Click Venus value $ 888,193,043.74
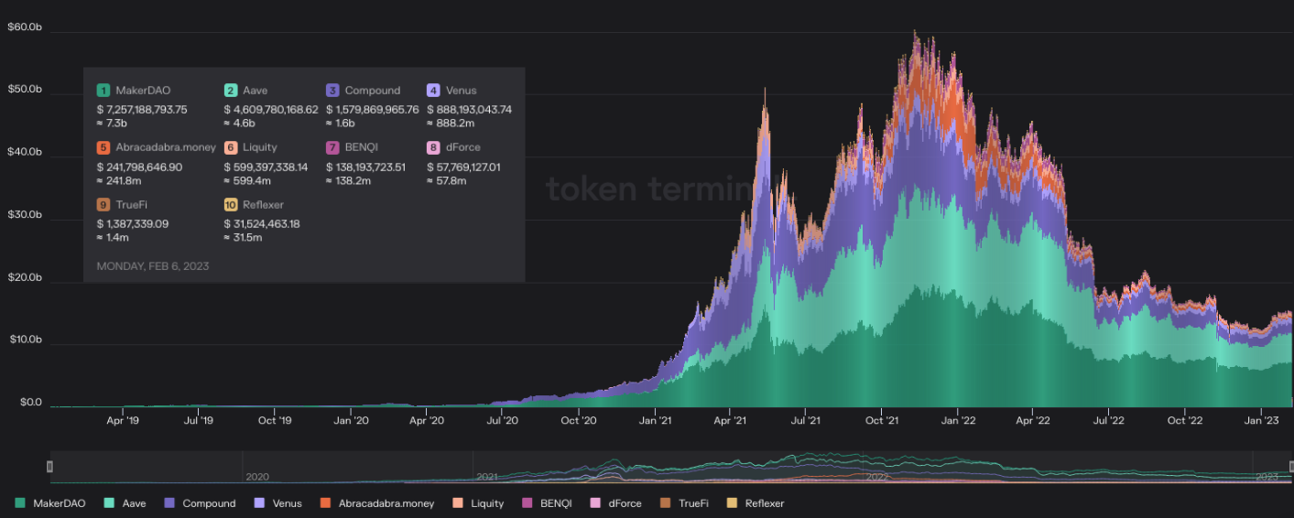Image resolution: width=1294 pixels, height=518 pixels. (x=469, y=109)
